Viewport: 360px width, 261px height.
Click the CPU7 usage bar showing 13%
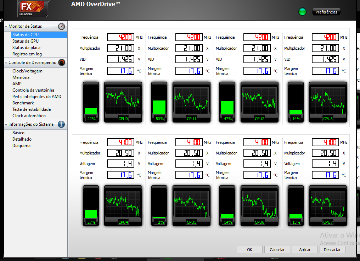pos(296,206)
